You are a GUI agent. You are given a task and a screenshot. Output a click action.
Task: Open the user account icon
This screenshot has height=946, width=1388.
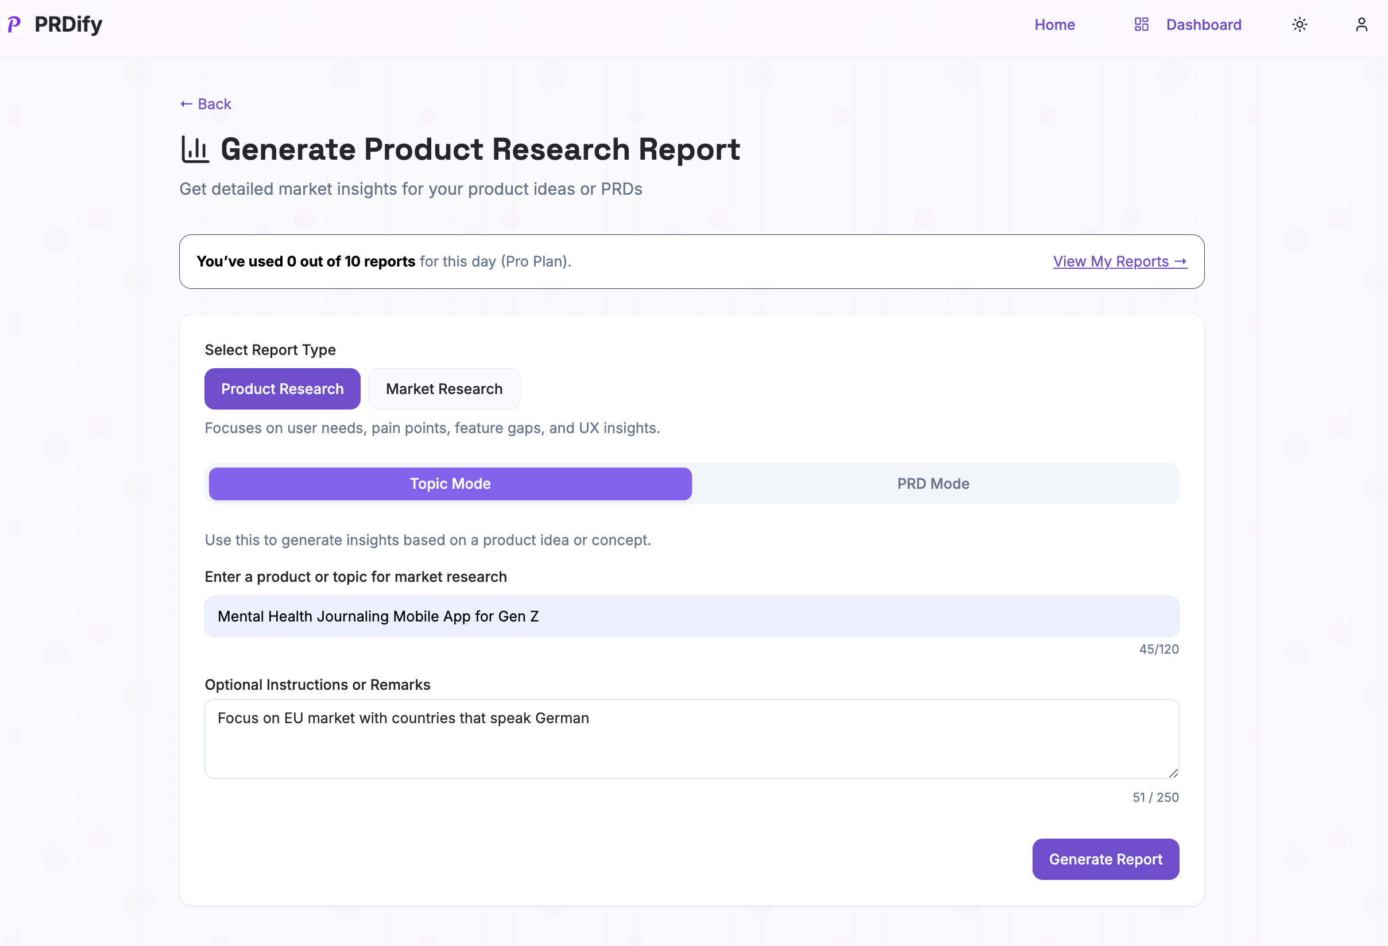[1361, 25]
